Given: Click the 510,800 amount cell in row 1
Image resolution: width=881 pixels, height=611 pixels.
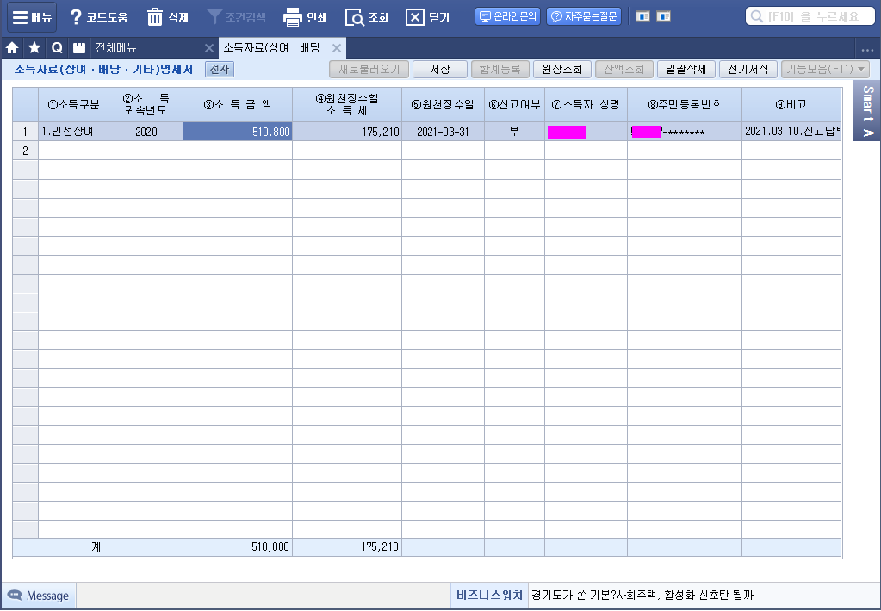Looking at the screenshot, I should click(238, 132).
